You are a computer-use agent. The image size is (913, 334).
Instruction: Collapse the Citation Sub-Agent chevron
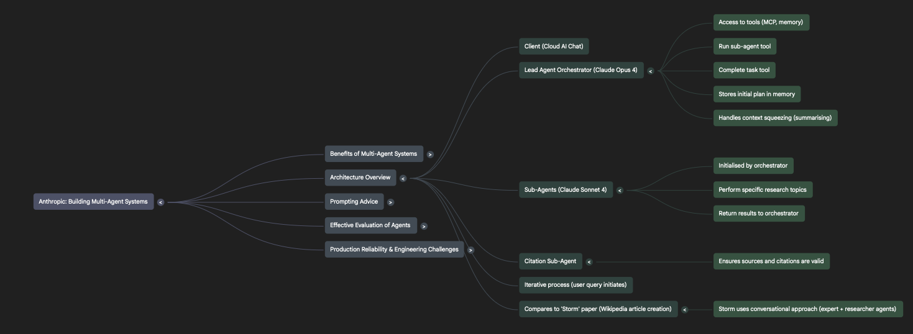(x=589, y=262)
